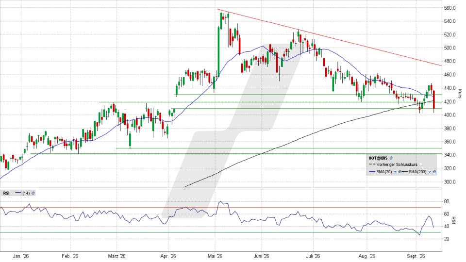Open the SMA(20) settings icon

pos(400,172)
